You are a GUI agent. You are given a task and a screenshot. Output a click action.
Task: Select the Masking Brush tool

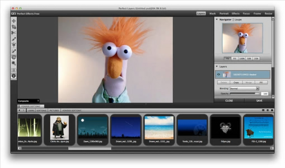(x=14, y=39)
